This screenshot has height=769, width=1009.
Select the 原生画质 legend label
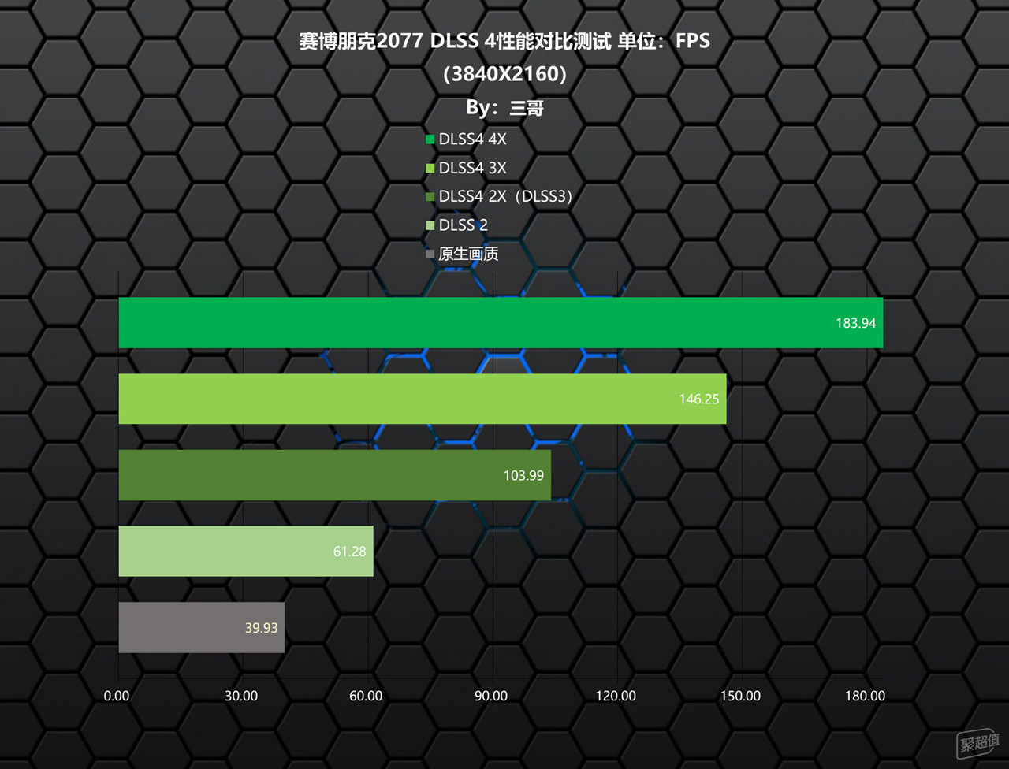coord(468,254)
